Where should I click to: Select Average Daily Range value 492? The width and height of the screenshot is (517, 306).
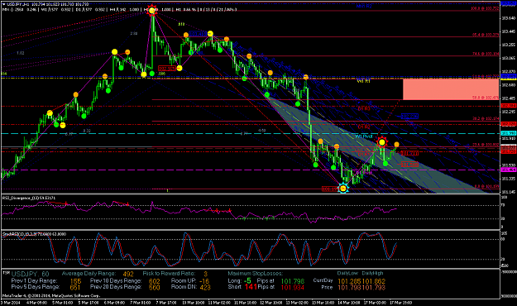tap(128, 274)
